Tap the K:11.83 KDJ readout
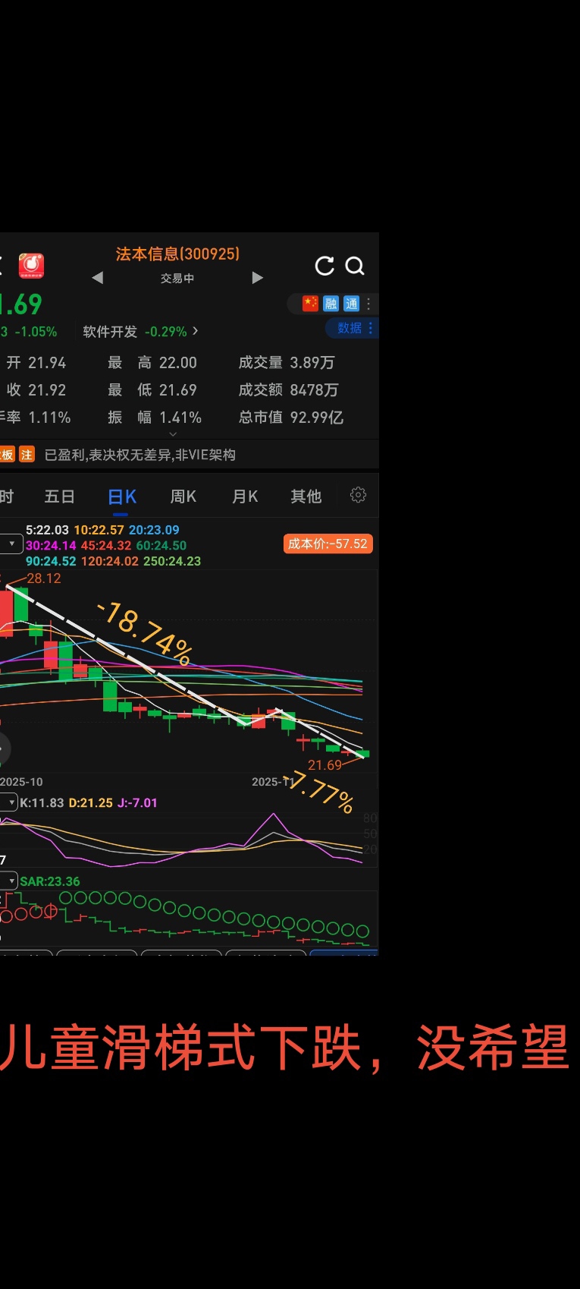The width and height of the screenshot is (580, 1289). click(x=42, y=802)
